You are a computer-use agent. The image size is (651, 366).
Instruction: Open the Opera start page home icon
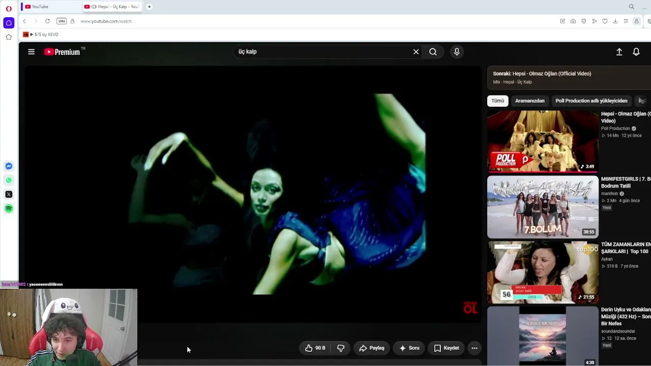click(9, 23)
